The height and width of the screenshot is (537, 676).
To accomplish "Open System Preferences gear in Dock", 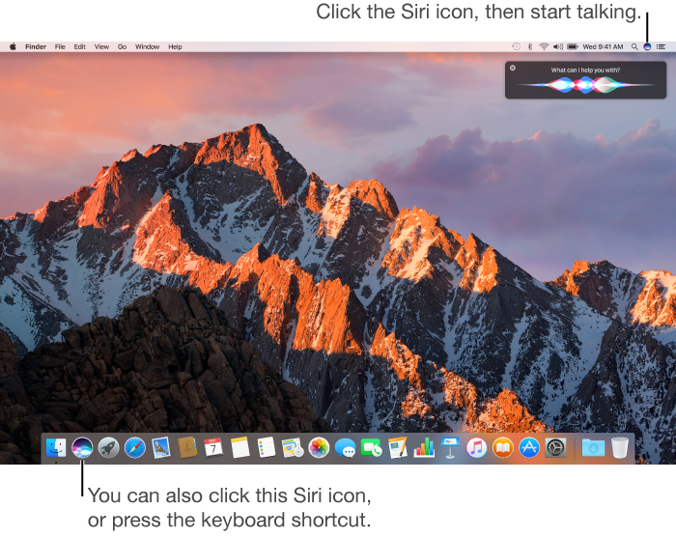I will click(555, 447).
